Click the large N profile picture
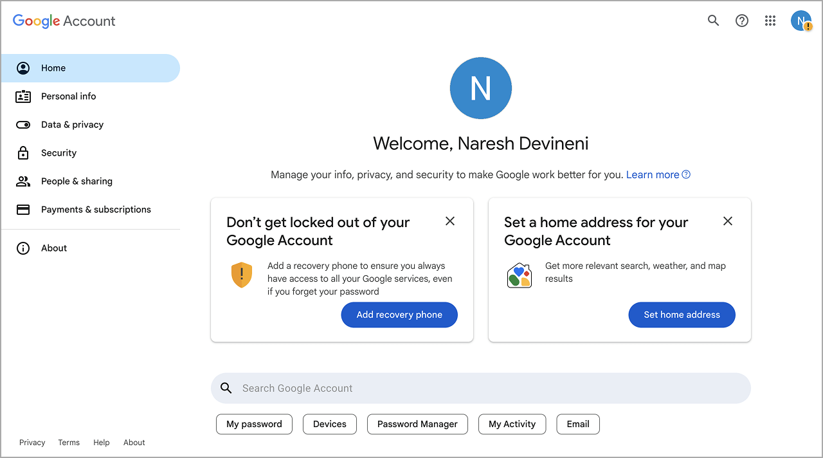This screenshot has width=823, height=458. (x=481, y=88)
